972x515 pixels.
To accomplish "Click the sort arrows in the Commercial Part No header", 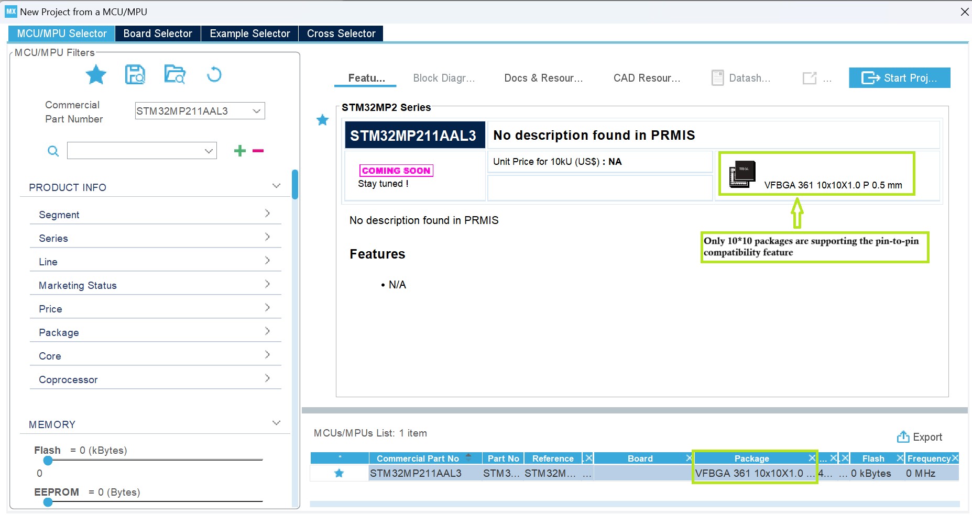I will 468,457.
